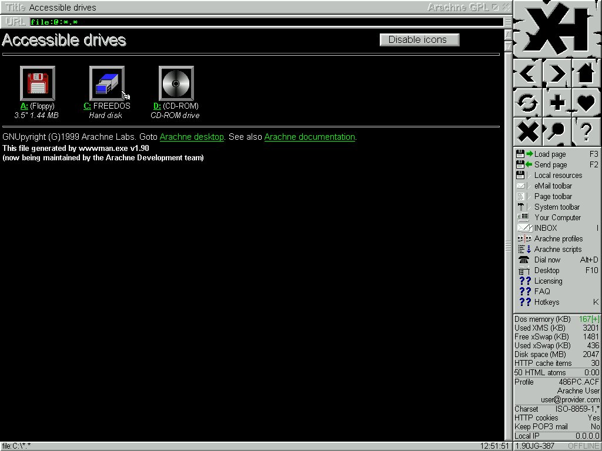
Task: Reload the page with the circular arrows icon
Action: click(527, 103)
